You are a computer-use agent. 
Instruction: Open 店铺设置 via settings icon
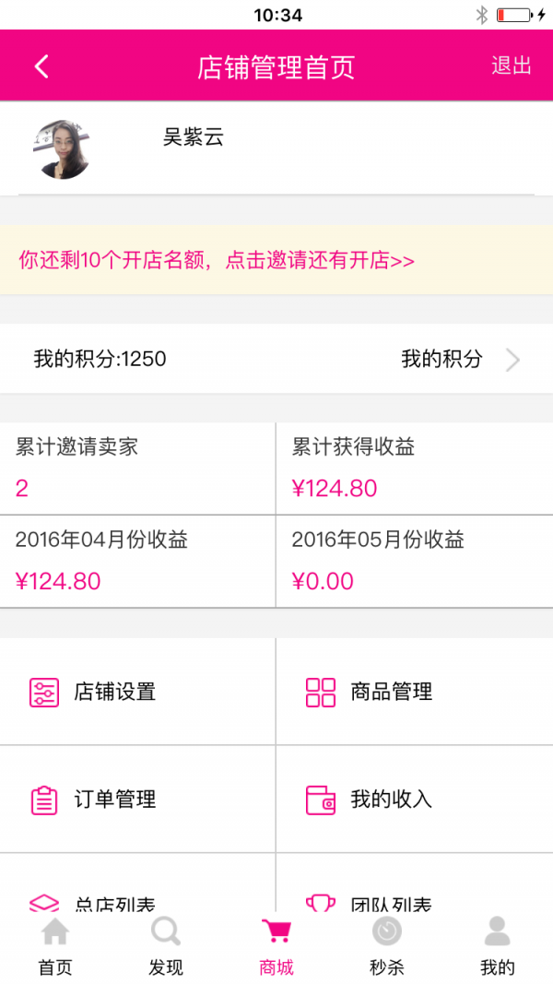(43, 690)
